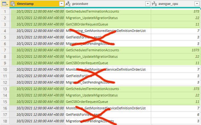This screenshot has height=125, width=201.
Task: Click the value 22 in row 8
Action: click(197, 57)
